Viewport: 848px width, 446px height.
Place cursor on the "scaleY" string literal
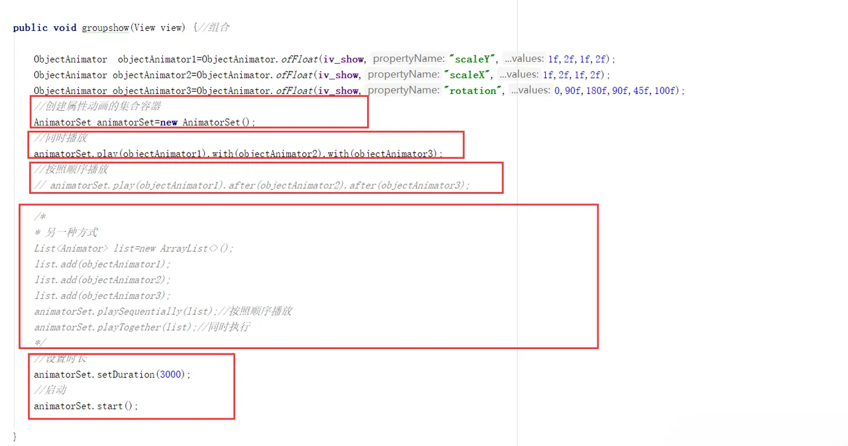point(472,59)
